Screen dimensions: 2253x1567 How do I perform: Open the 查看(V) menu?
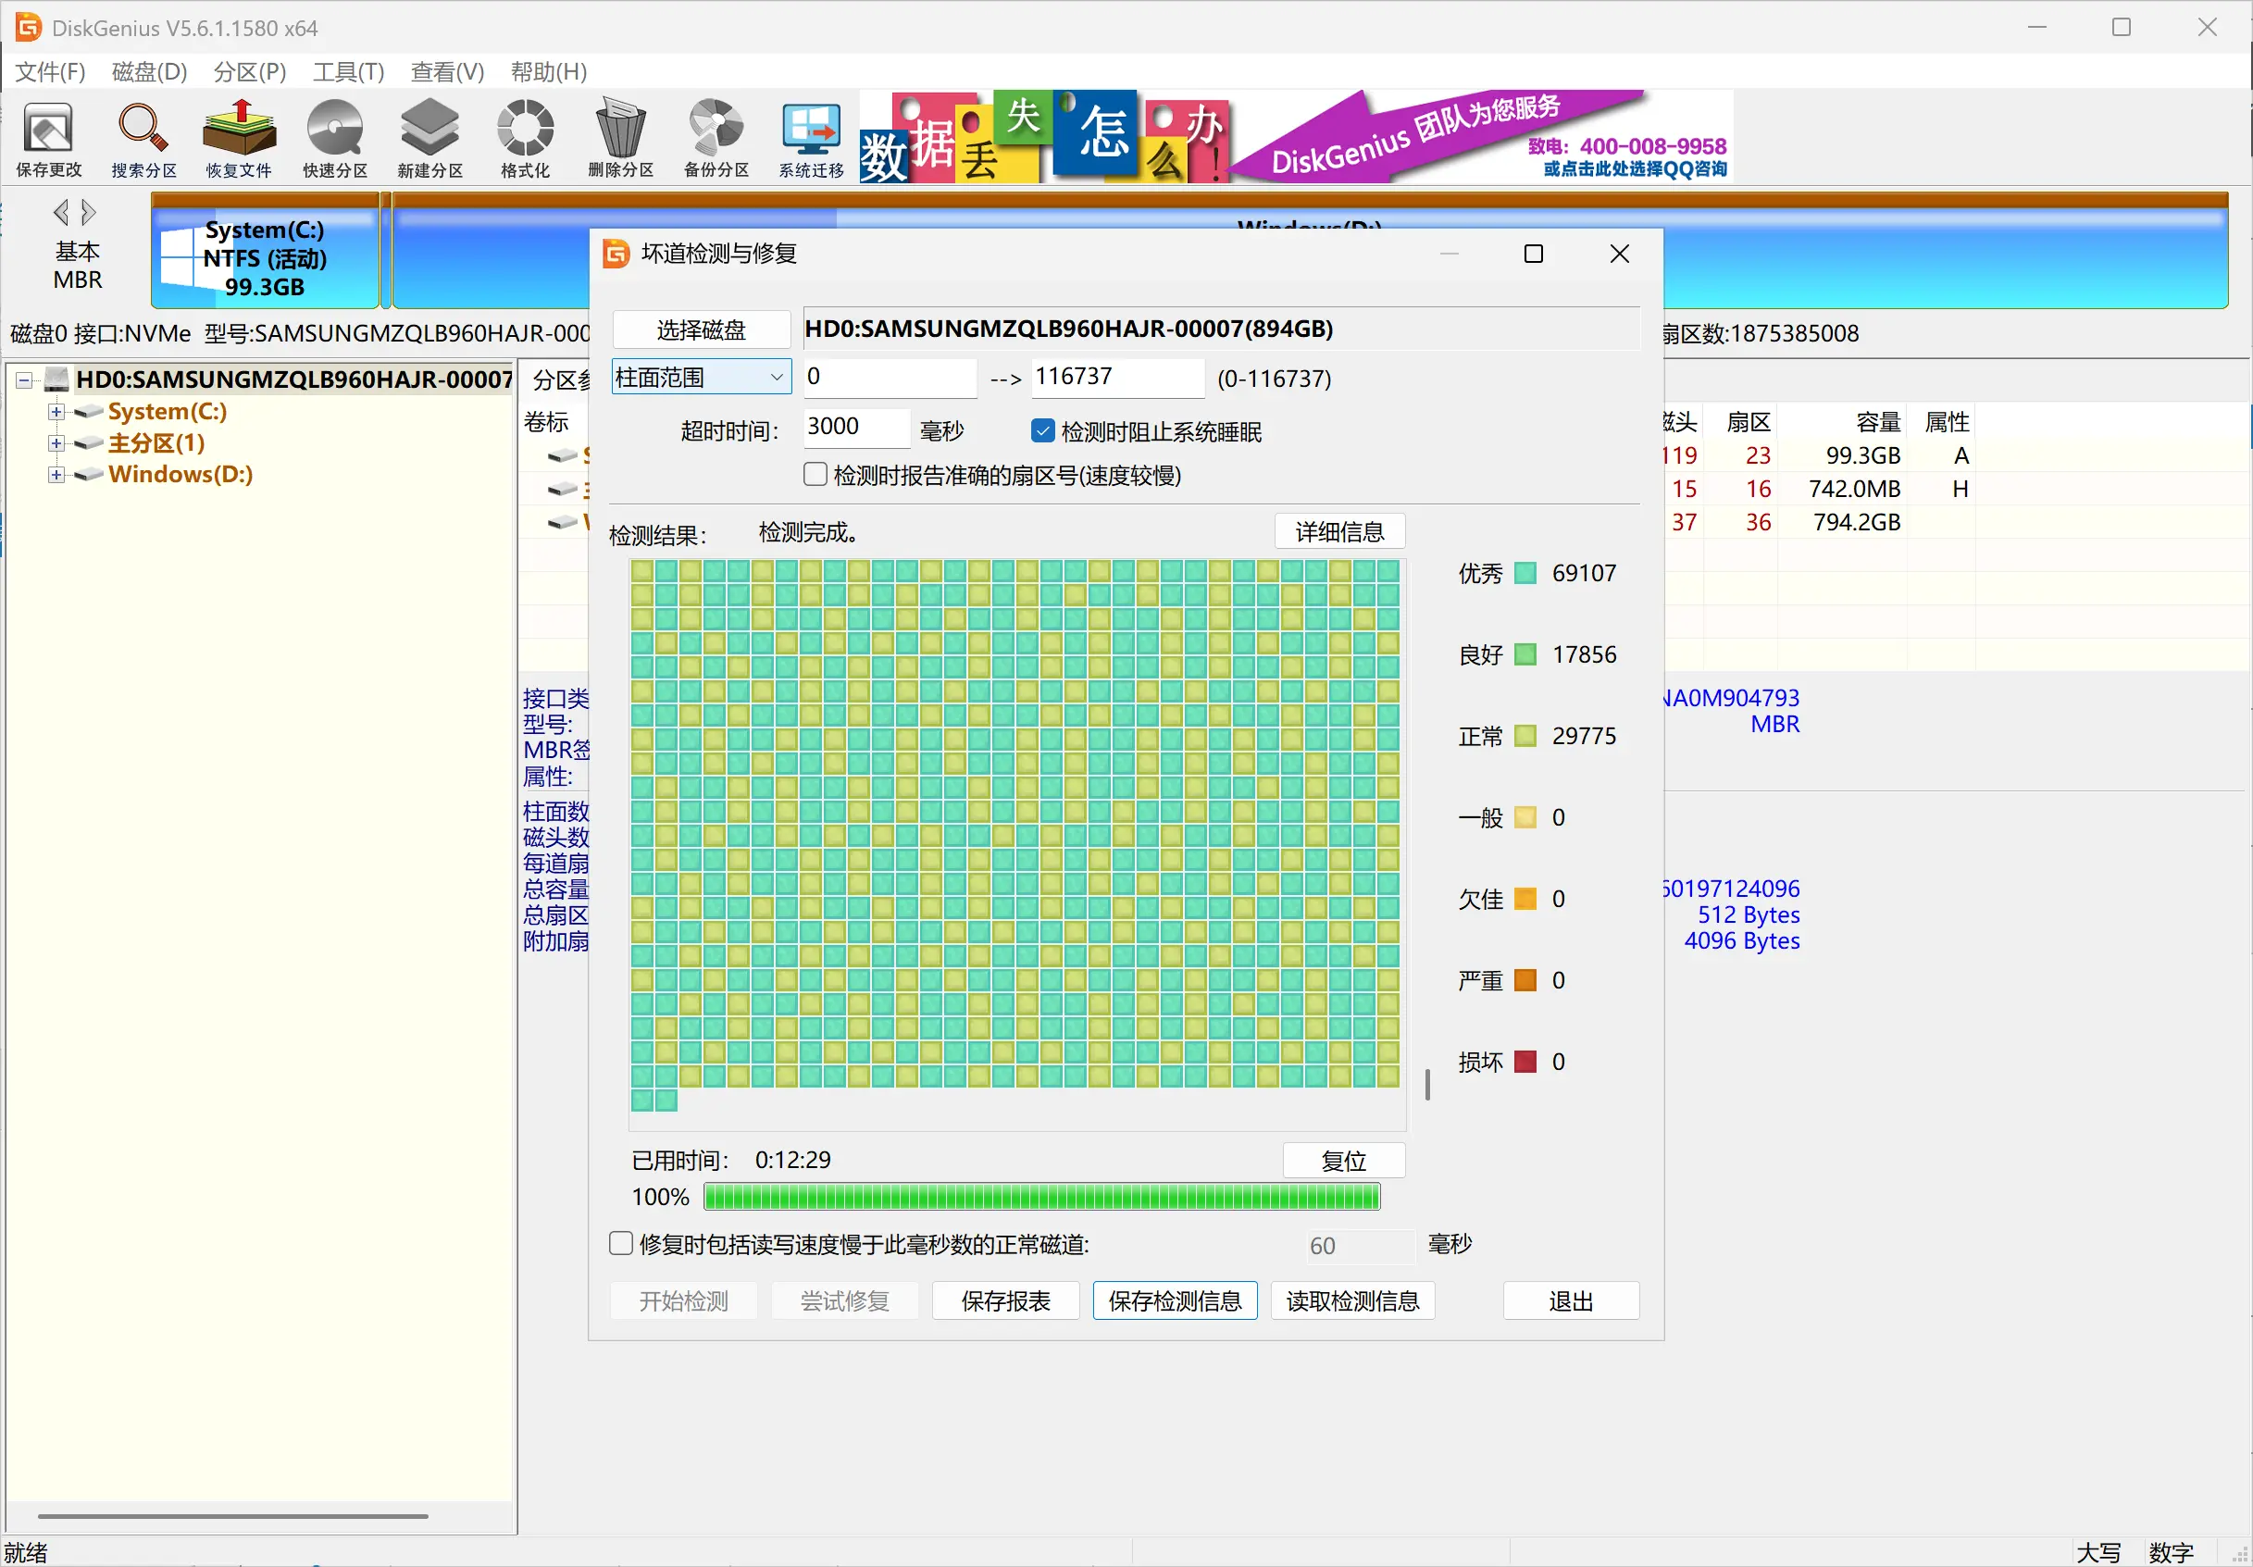click(446, 71)
